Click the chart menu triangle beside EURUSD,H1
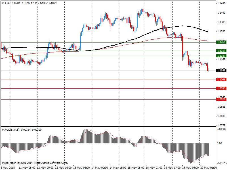Viewport: 227px width, 170px height. pyautogui.click(x=3, y=3)
